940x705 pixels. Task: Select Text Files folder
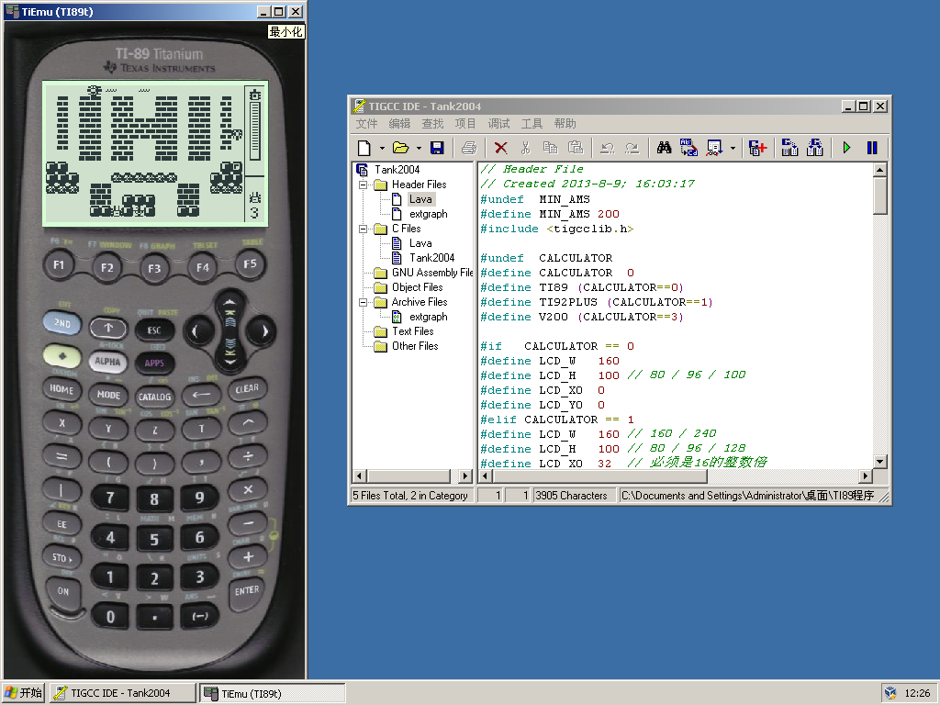[x=412, y=331]
